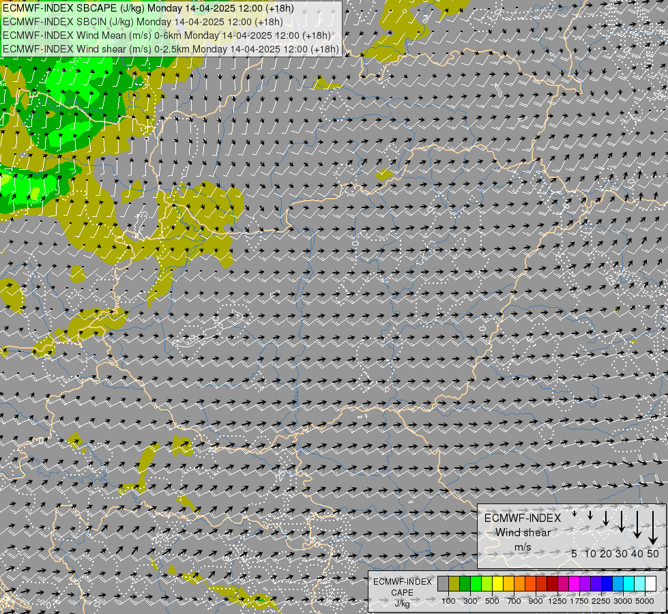Click the 'm/s' unit in shear legend
This screenshot has width=668, height=614.
point(523,547)
